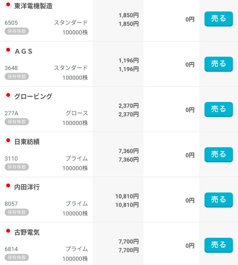Tap 売る next to 古野電気
The image size is (238, 265).
(x=218, y=245)
